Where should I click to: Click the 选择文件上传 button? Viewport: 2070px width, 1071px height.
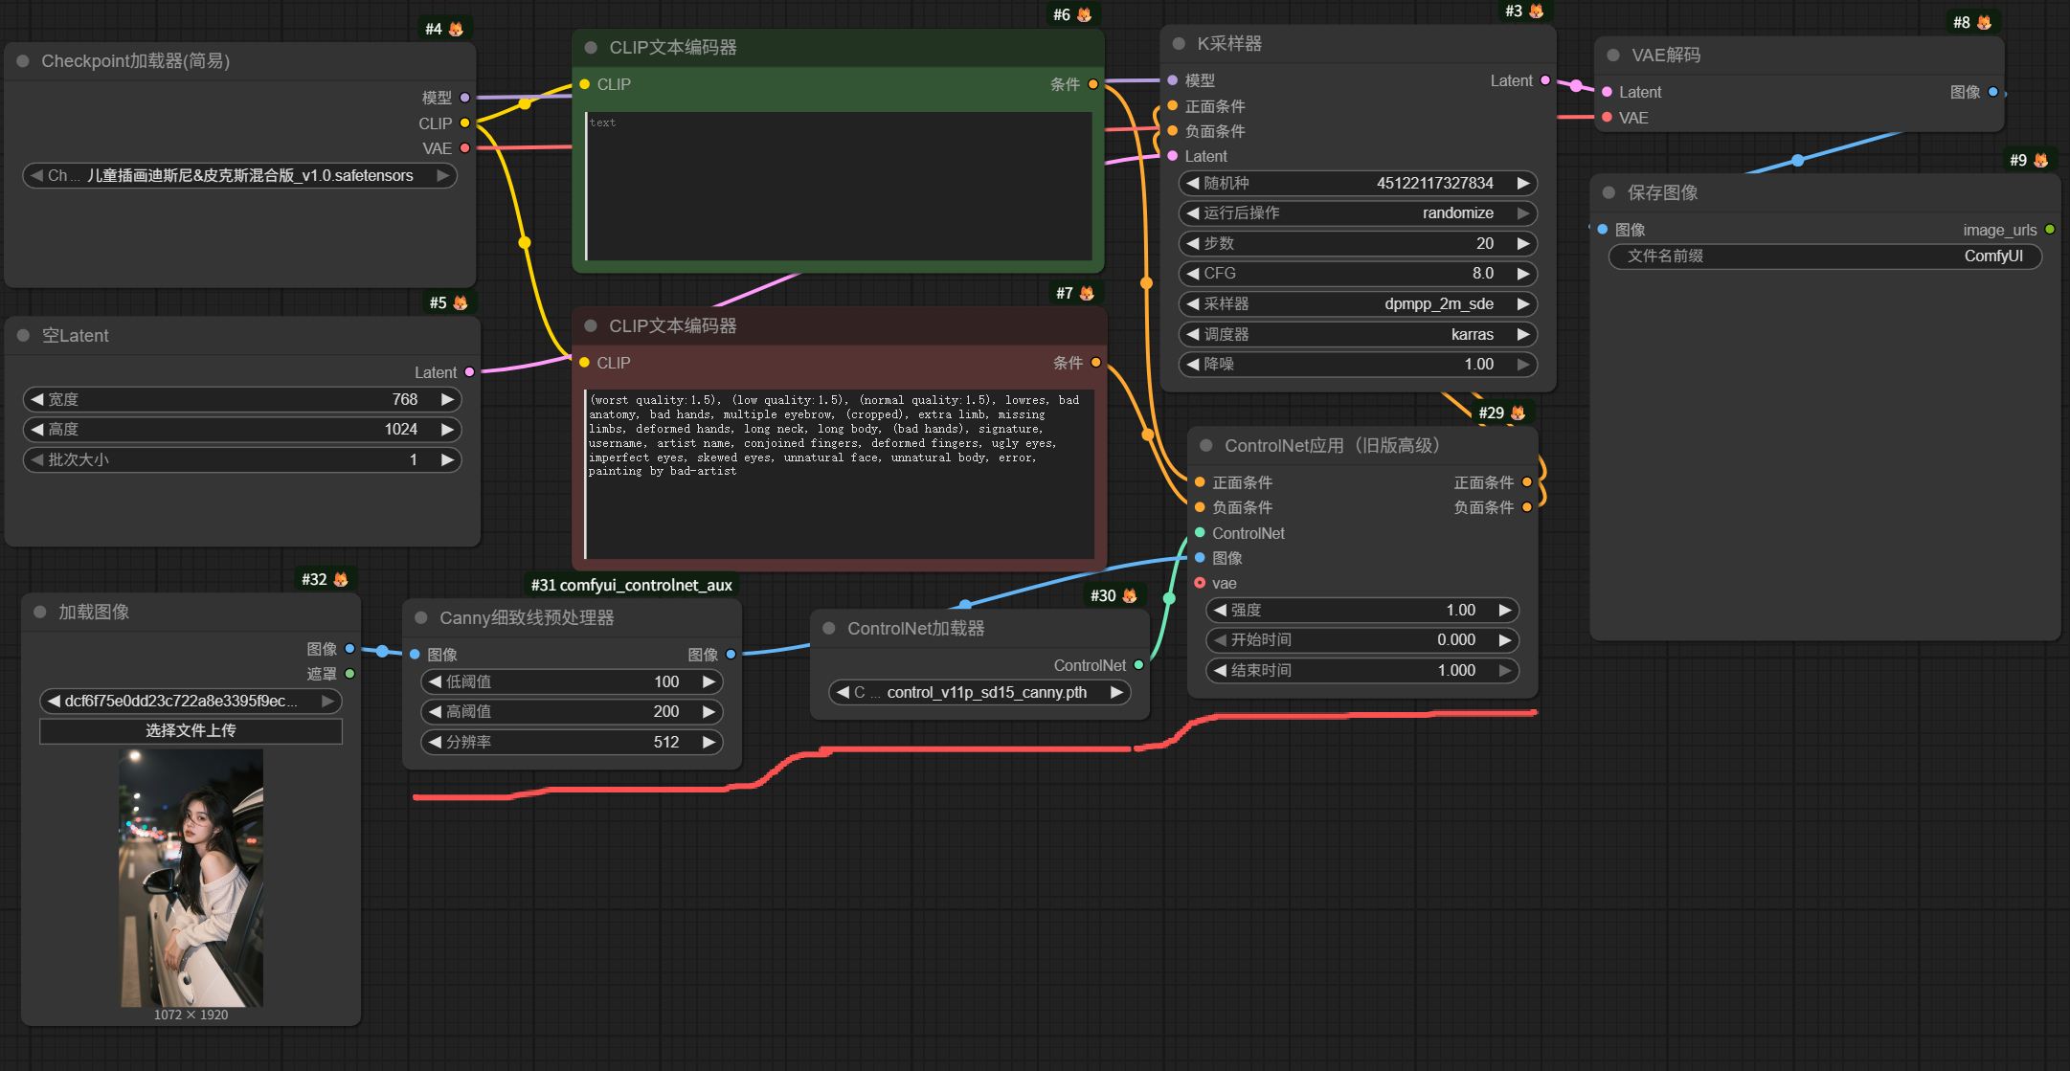(x=191, y=730)
